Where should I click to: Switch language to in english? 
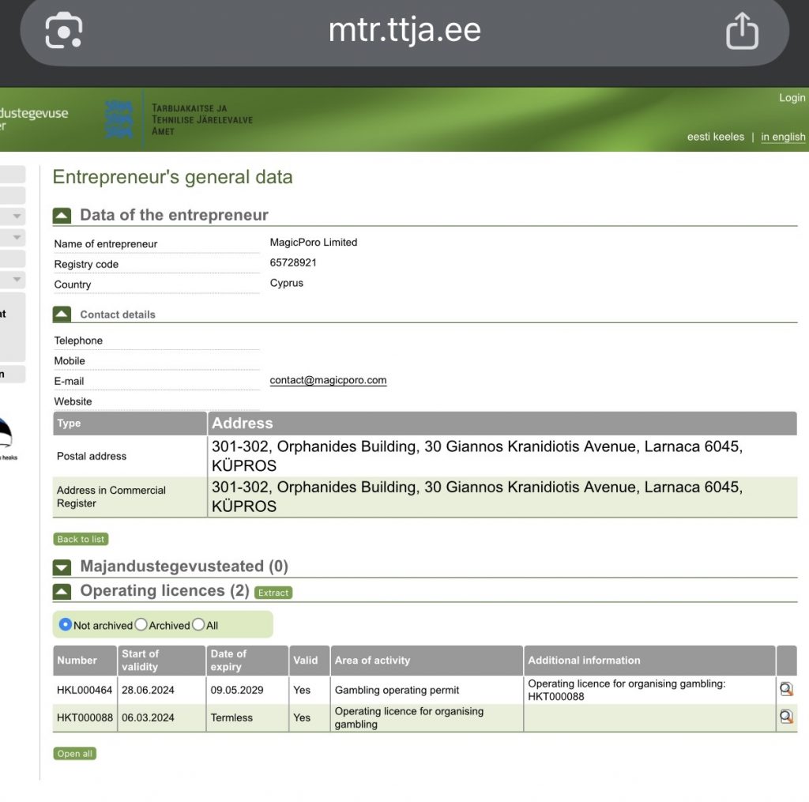(783, 137)
